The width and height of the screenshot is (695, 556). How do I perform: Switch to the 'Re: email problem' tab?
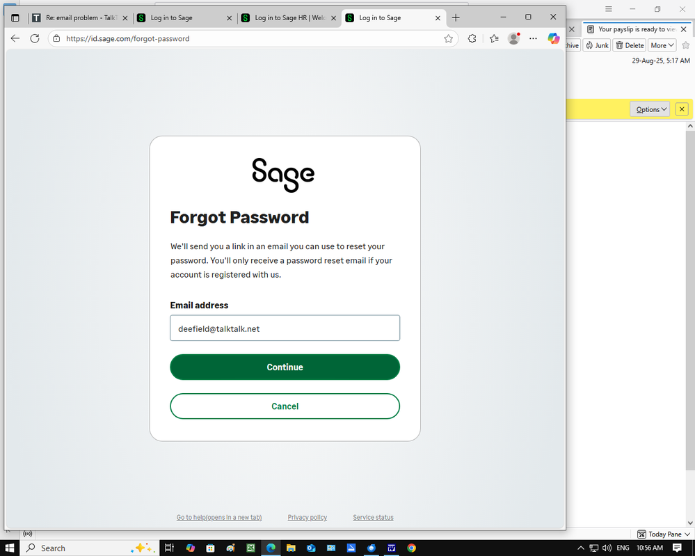(77, 18)
